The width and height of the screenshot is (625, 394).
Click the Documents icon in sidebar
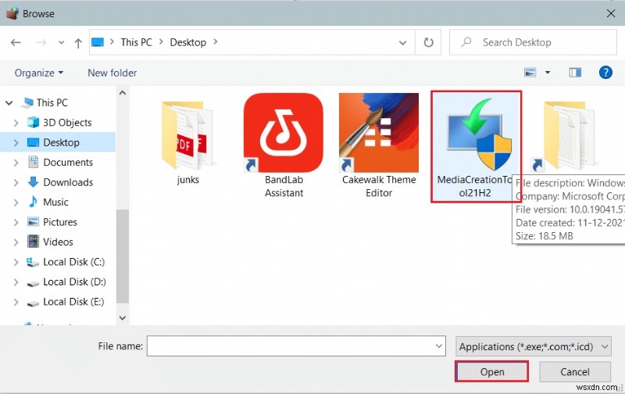pyautogui.click(x=33, y=162)
